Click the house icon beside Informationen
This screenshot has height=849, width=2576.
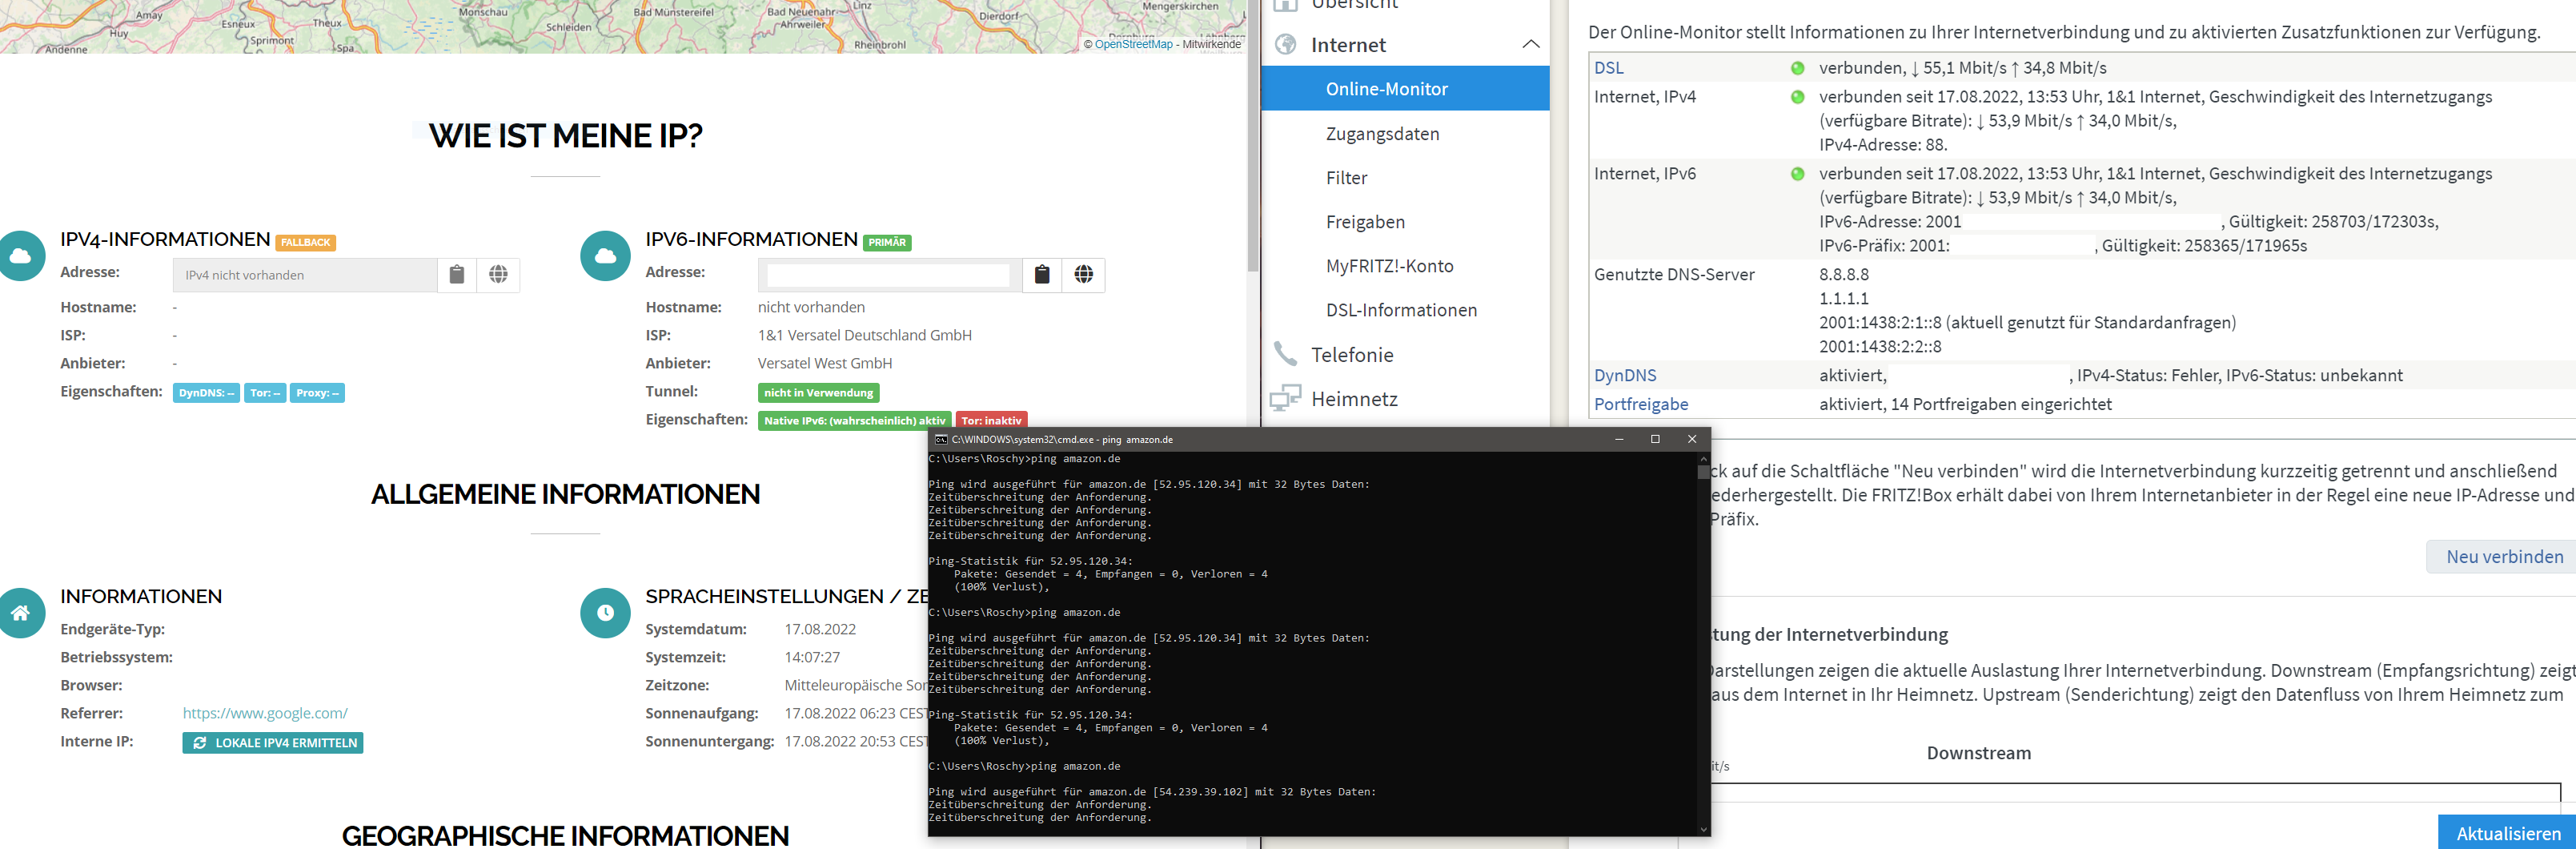20,613
